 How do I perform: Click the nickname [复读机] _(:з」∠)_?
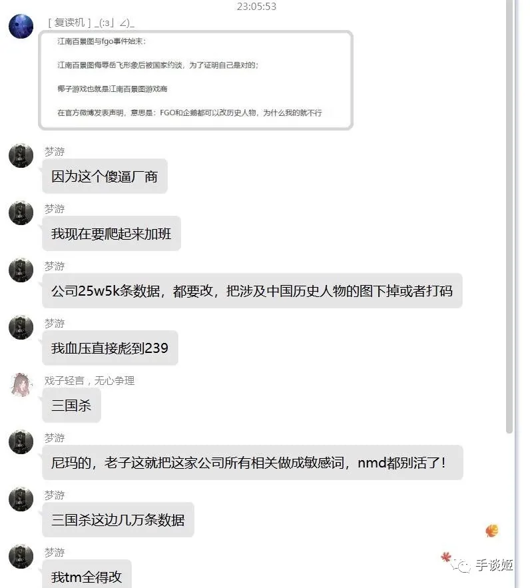pos(91,23)
